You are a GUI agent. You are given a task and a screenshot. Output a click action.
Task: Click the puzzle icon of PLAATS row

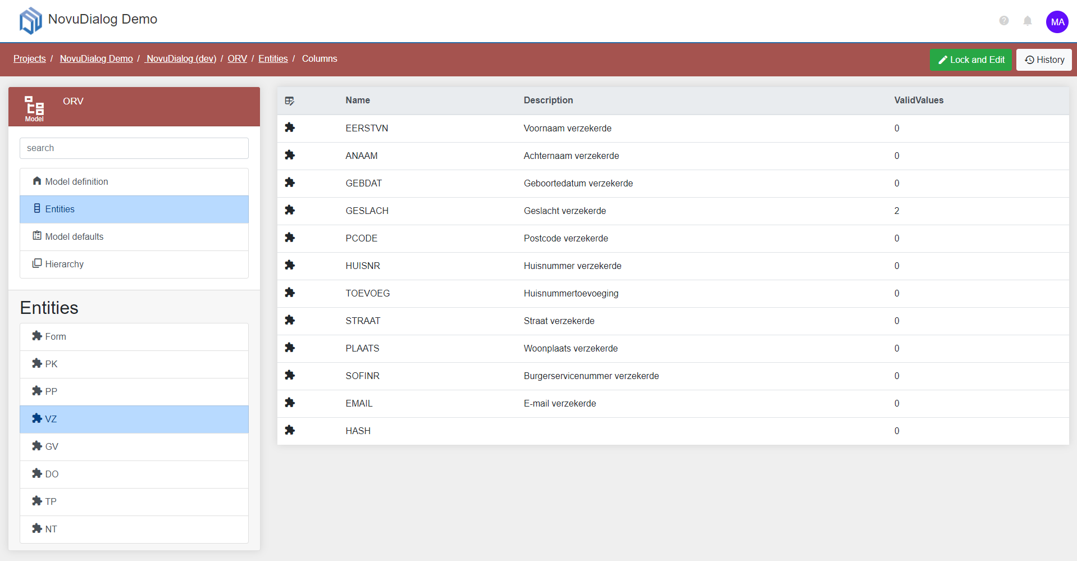click(290, 348)
